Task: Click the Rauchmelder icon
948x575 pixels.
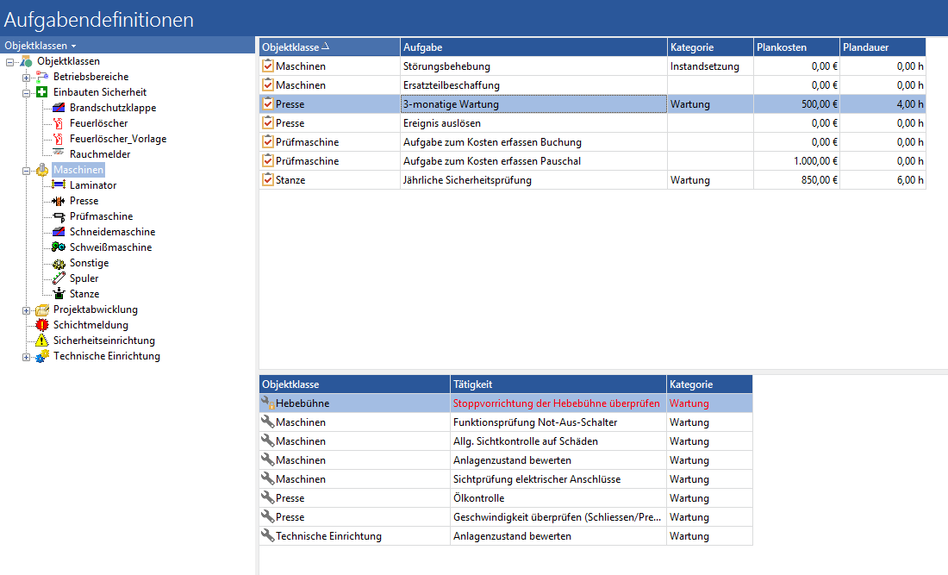Action: 59,153
